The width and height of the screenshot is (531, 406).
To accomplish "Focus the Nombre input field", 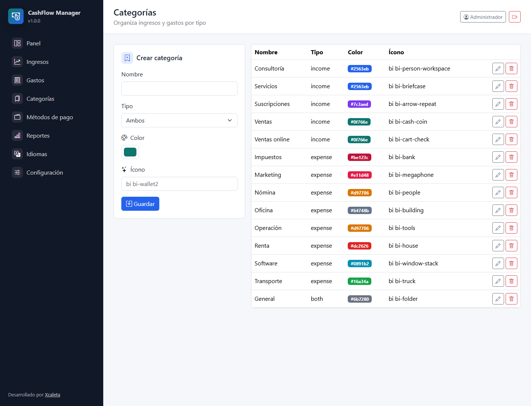I will 179,89.
